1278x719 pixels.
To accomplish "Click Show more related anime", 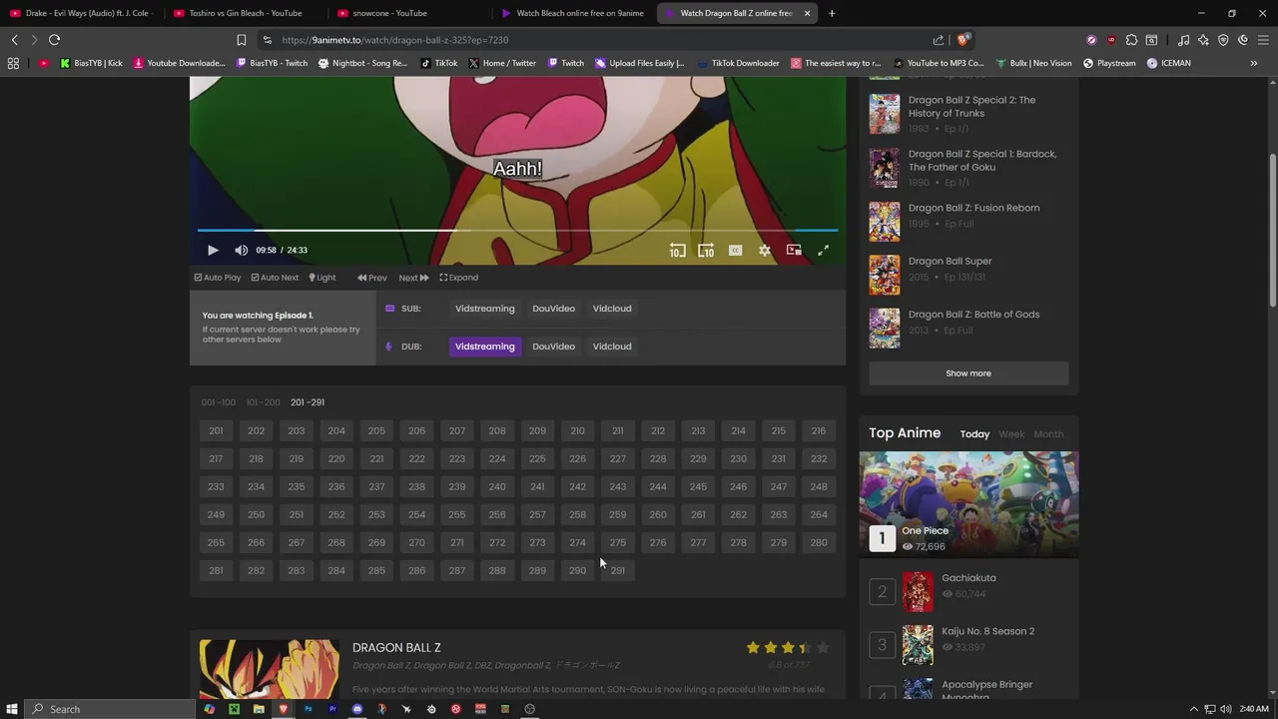I will pyautogui.click(x=968, y=373).
